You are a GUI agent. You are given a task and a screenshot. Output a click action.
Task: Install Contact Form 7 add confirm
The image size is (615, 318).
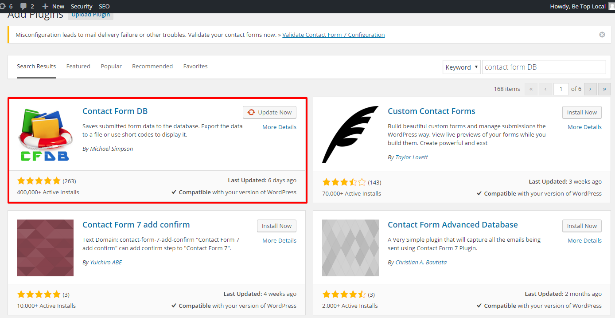pos(276,226)
